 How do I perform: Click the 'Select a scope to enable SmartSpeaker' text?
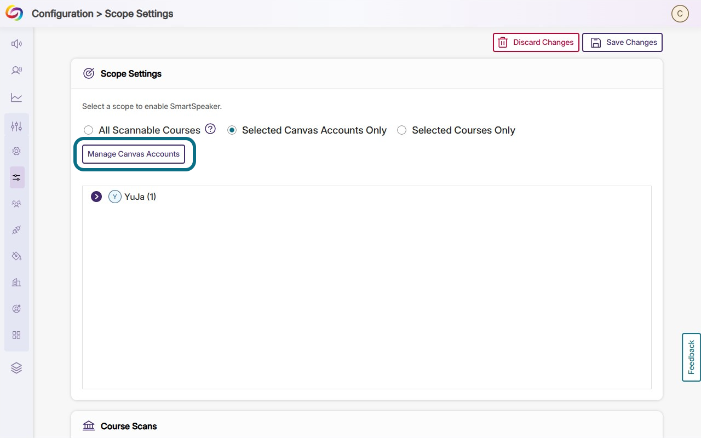[152, 106]
